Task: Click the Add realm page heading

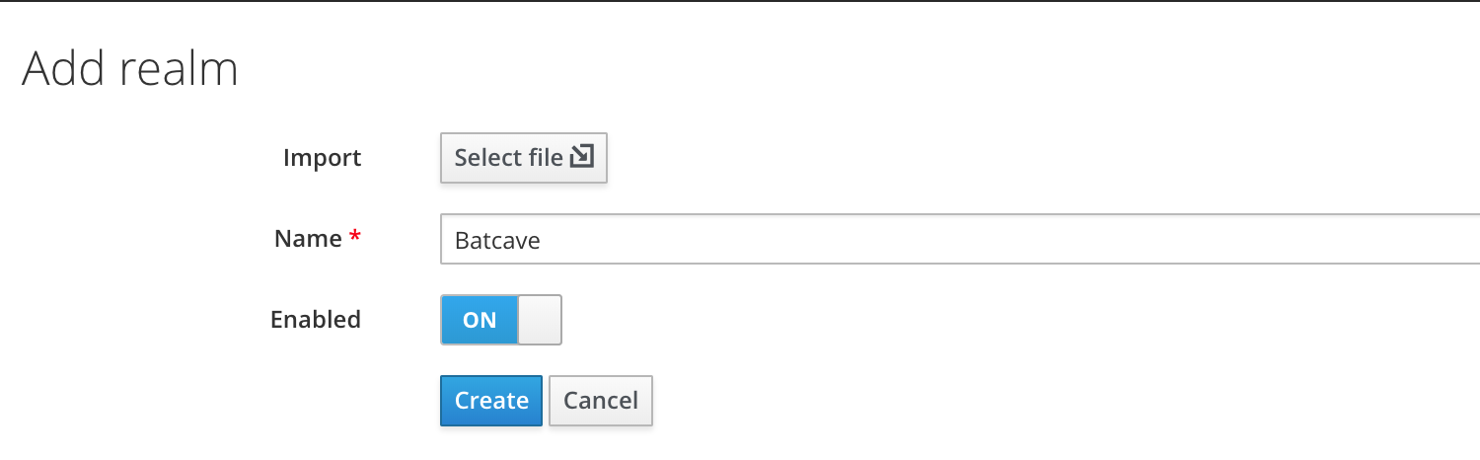Action: pos(130,70)
